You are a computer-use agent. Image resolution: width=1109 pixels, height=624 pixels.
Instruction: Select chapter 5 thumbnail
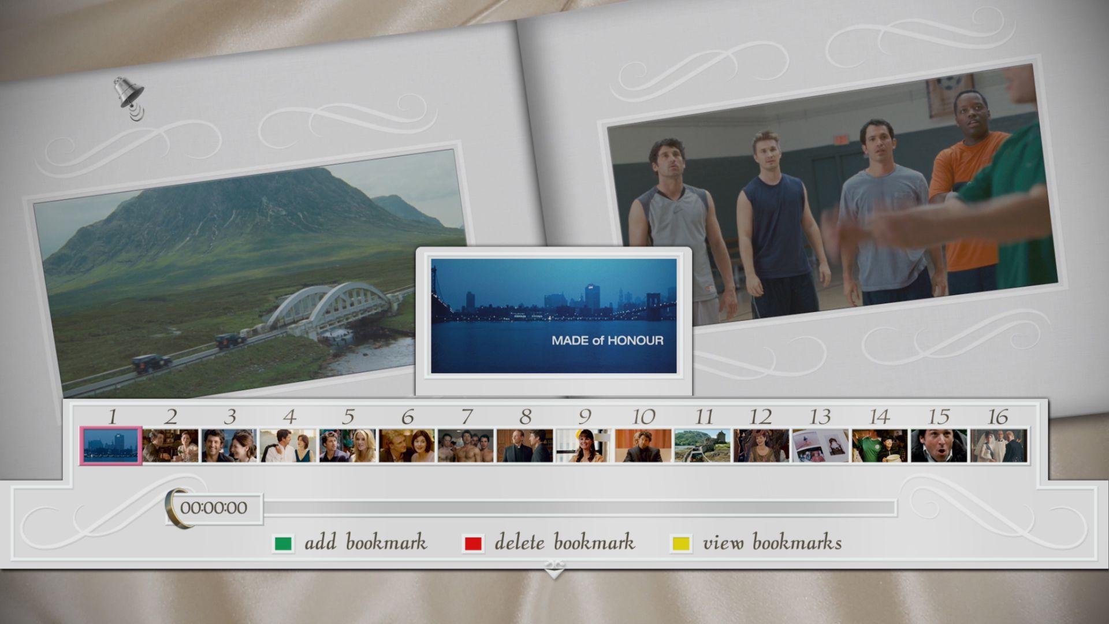tap(348, 445)
